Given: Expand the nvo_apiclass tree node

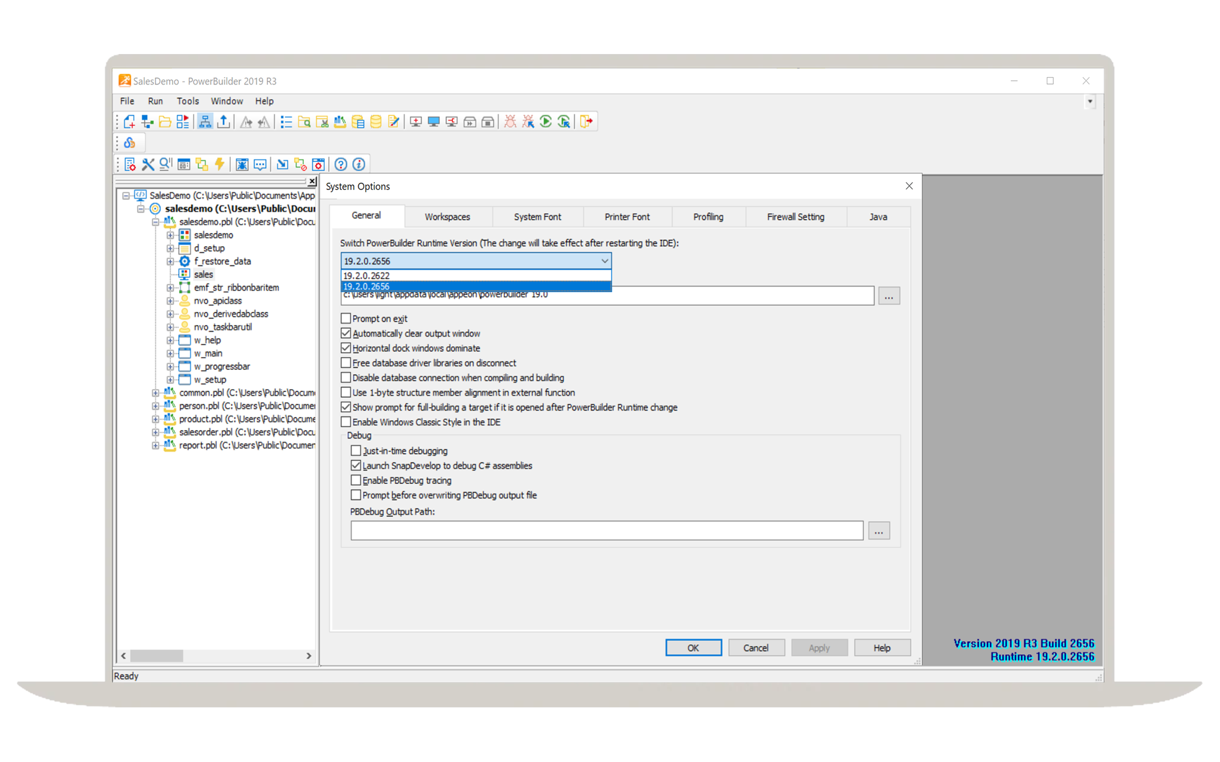Looking at the screenshot, I should point(170,301).
